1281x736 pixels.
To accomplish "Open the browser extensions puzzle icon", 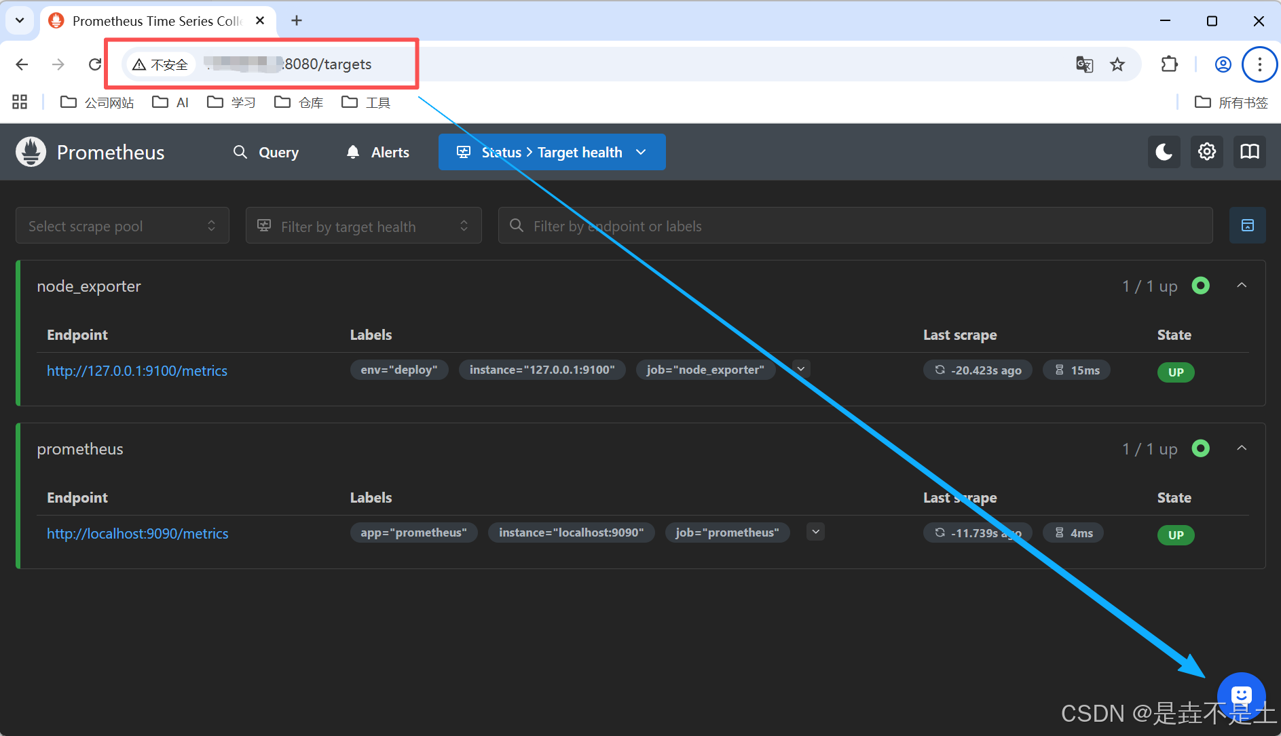I will (x=1169, y=64).
